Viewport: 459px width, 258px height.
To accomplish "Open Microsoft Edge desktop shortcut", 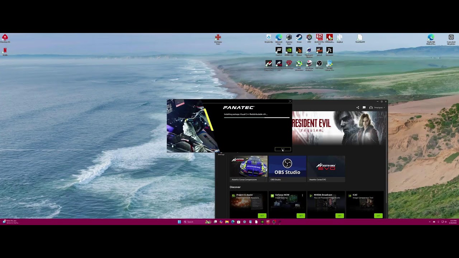I will tap(279, 39).
